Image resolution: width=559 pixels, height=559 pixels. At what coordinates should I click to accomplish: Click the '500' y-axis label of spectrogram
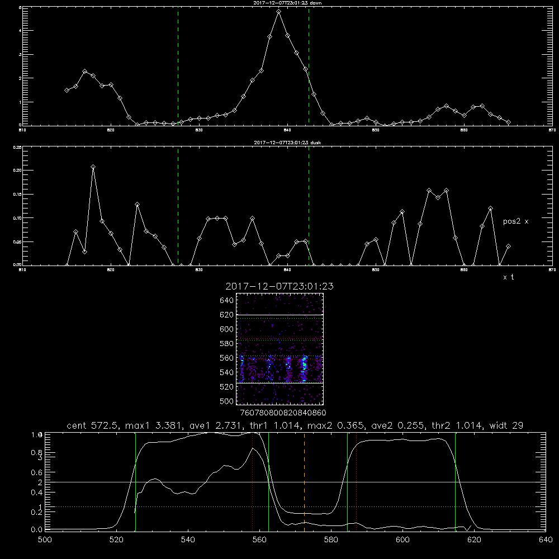227,401
